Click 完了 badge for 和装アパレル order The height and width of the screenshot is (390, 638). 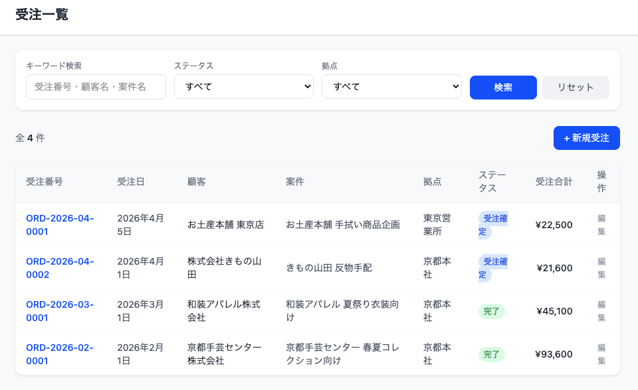[492, 312]
